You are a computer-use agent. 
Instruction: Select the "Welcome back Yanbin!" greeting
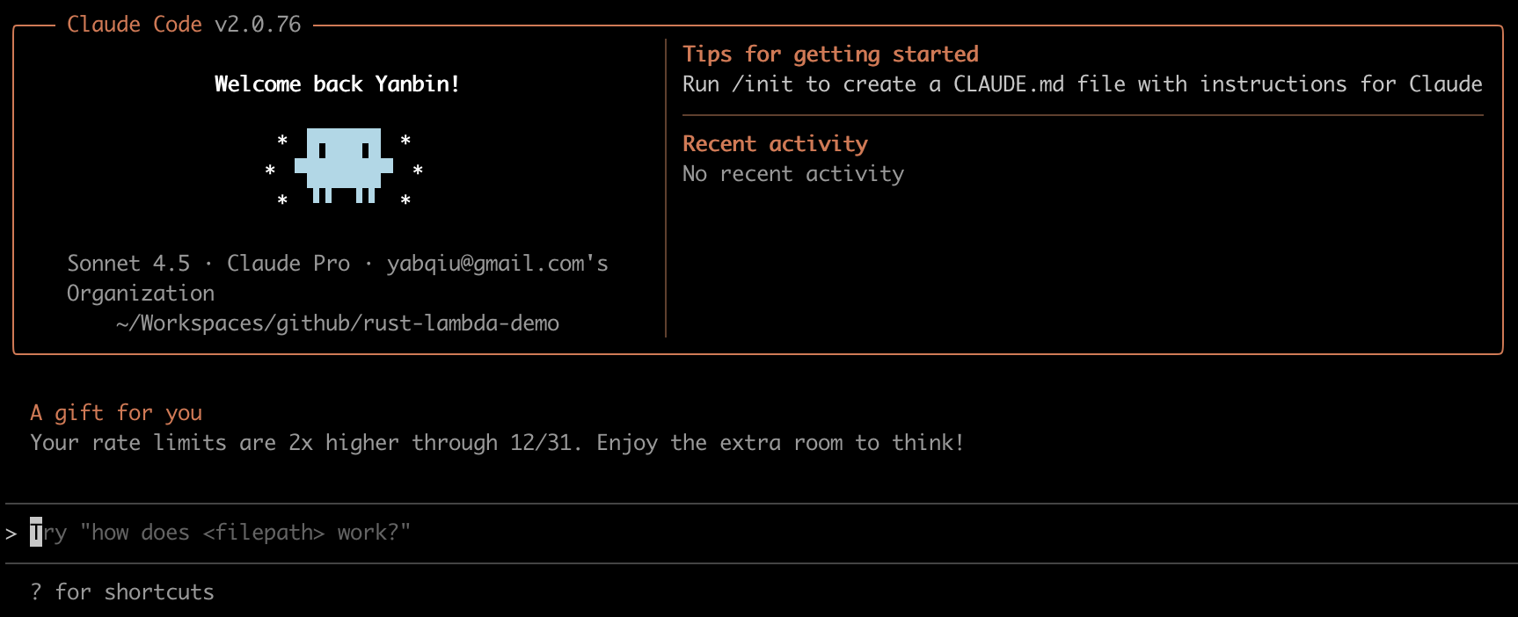coord(337,84)
